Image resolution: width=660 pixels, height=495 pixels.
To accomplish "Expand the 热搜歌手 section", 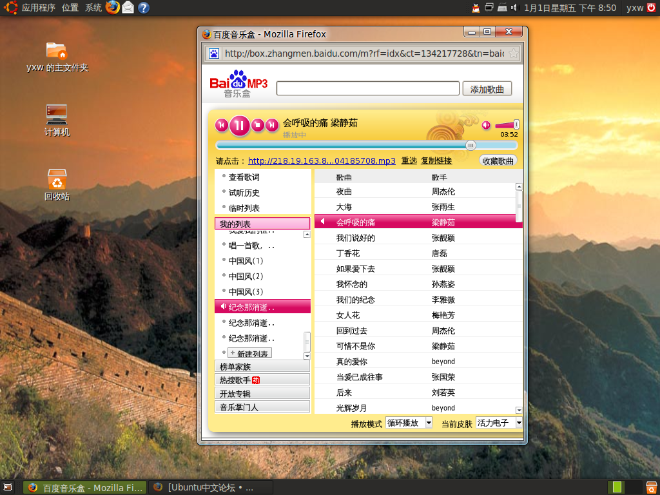I will (x=262, y=380).
